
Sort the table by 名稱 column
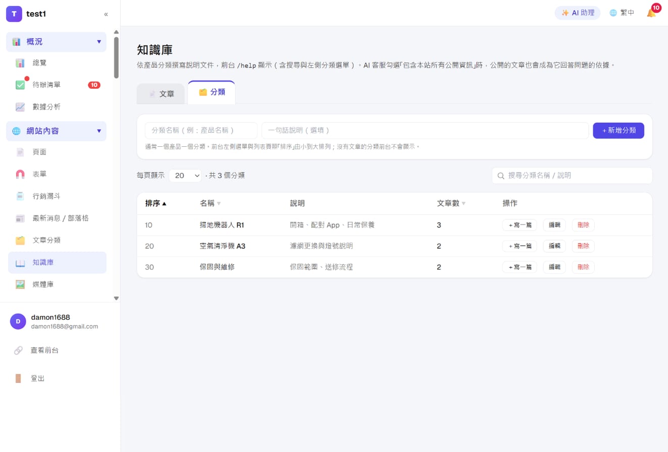(210, 203)
